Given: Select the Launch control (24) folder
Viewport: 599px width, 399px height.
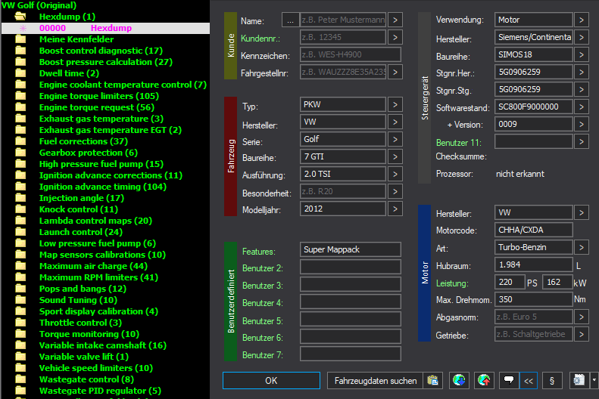Looking at the screenshot, I should tap(80, 232).
